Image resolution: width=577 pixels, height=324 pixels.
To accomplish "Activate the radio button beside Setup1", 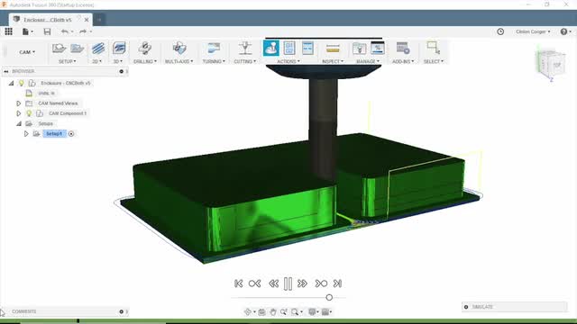I will [71, 134].
